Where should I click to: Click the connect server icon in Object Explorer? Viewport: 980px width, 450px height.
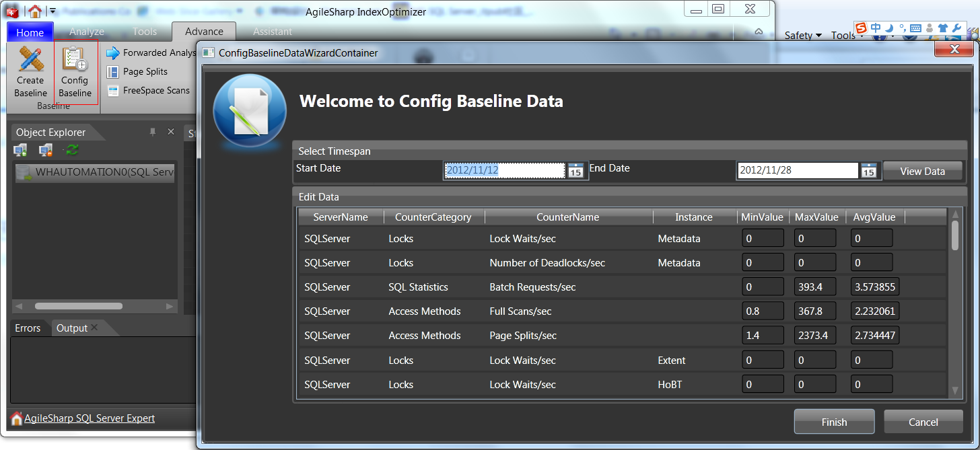click(21, 149)
